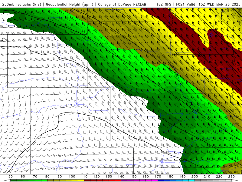
Task: Click the left arrow end of the color bar
Action: pyautogui.click(x=7, y=180)
